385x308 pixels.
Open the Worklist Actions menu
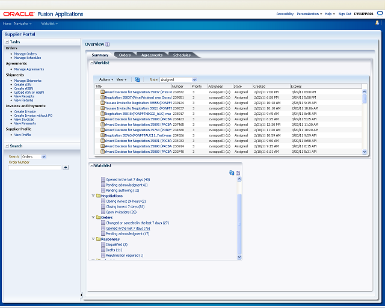click(x=106, y=79)
